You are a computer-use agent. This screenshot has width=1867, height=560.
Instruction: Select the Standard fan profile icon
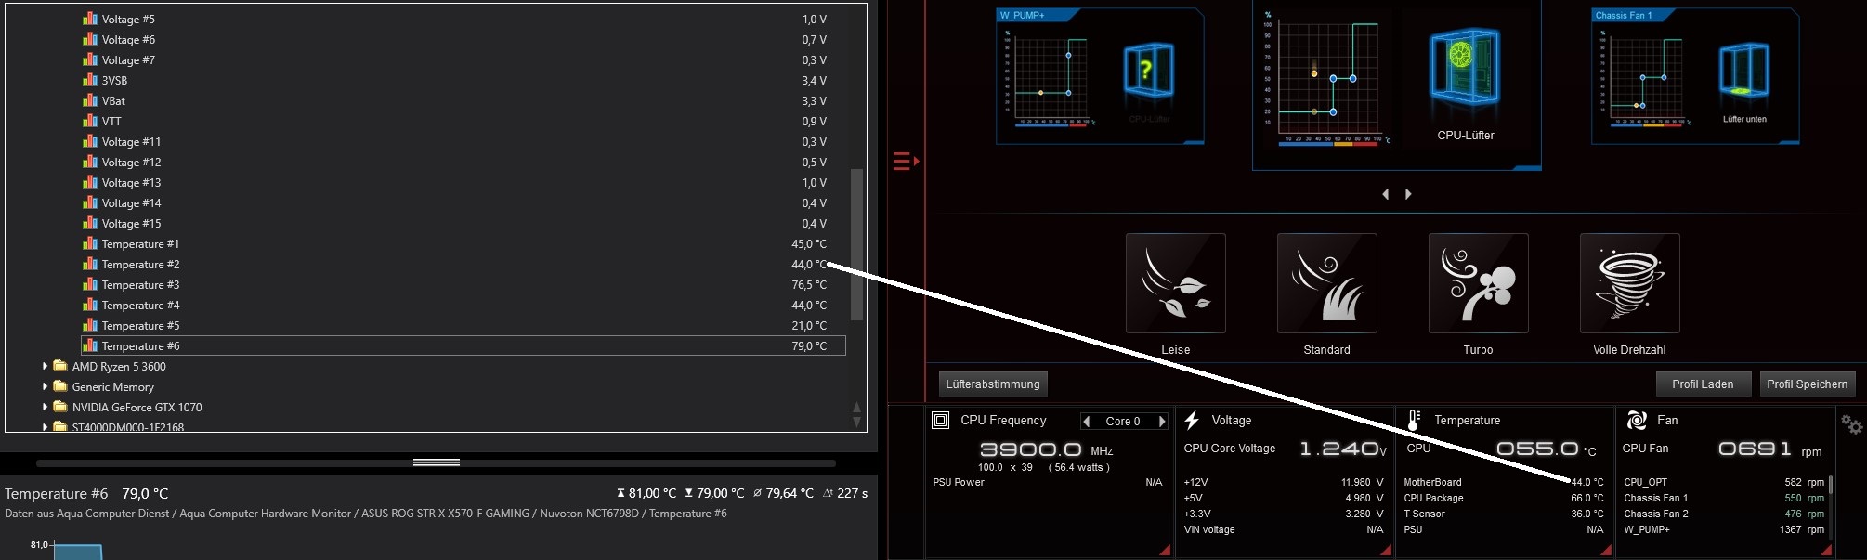[1326, 283]
